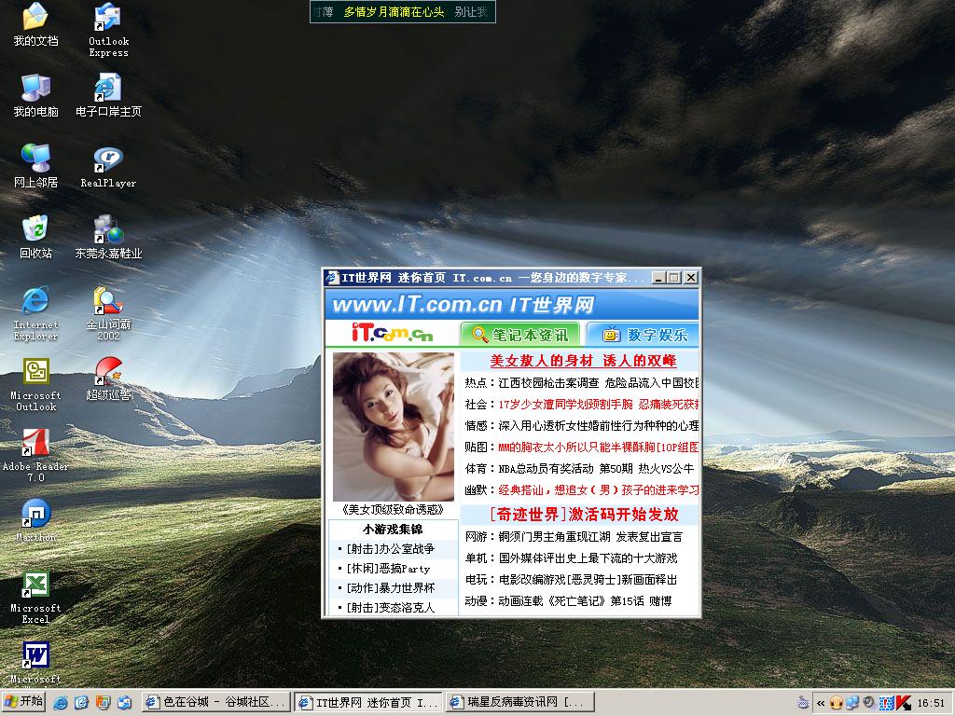Click the photo thumbnail in the IT世界网 popup

point(394,426)
